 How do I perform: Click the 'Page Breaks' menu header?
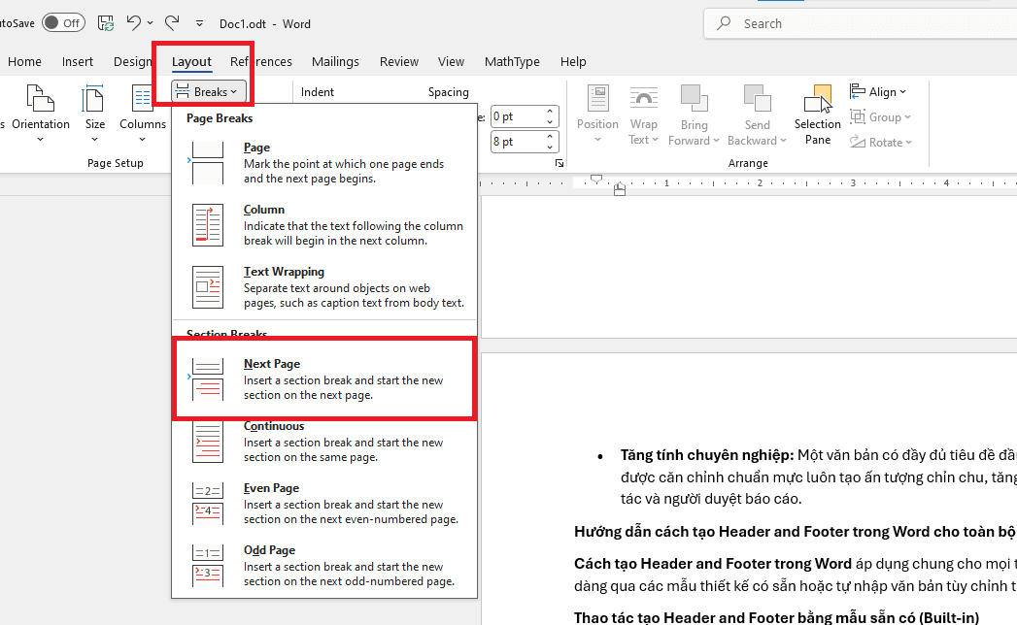pos(220,118)
